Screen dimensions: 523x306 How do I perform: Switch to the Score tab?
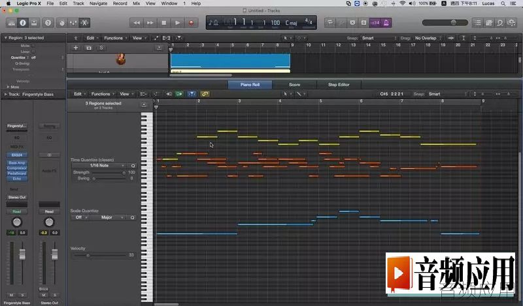point(295,85)
